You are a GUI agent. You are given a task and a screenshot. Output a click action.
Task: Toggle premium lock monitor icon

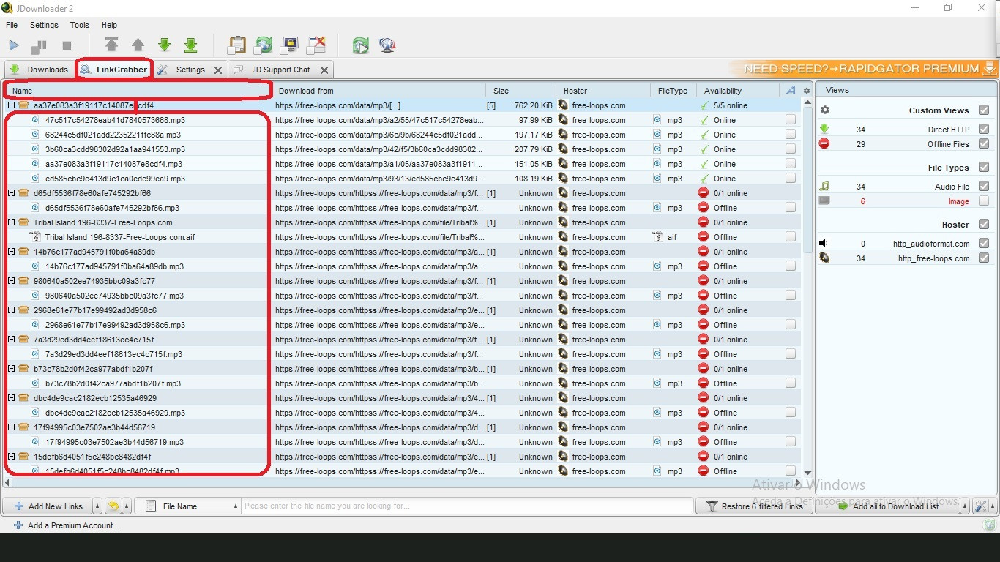pyautogui.click(x=290, y=45)
